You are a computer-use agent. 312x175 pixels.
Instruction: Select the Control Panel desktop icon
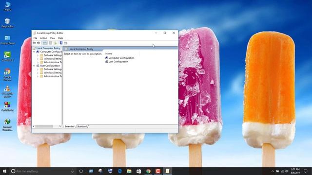pyautogui.click(x=7, y=40)
